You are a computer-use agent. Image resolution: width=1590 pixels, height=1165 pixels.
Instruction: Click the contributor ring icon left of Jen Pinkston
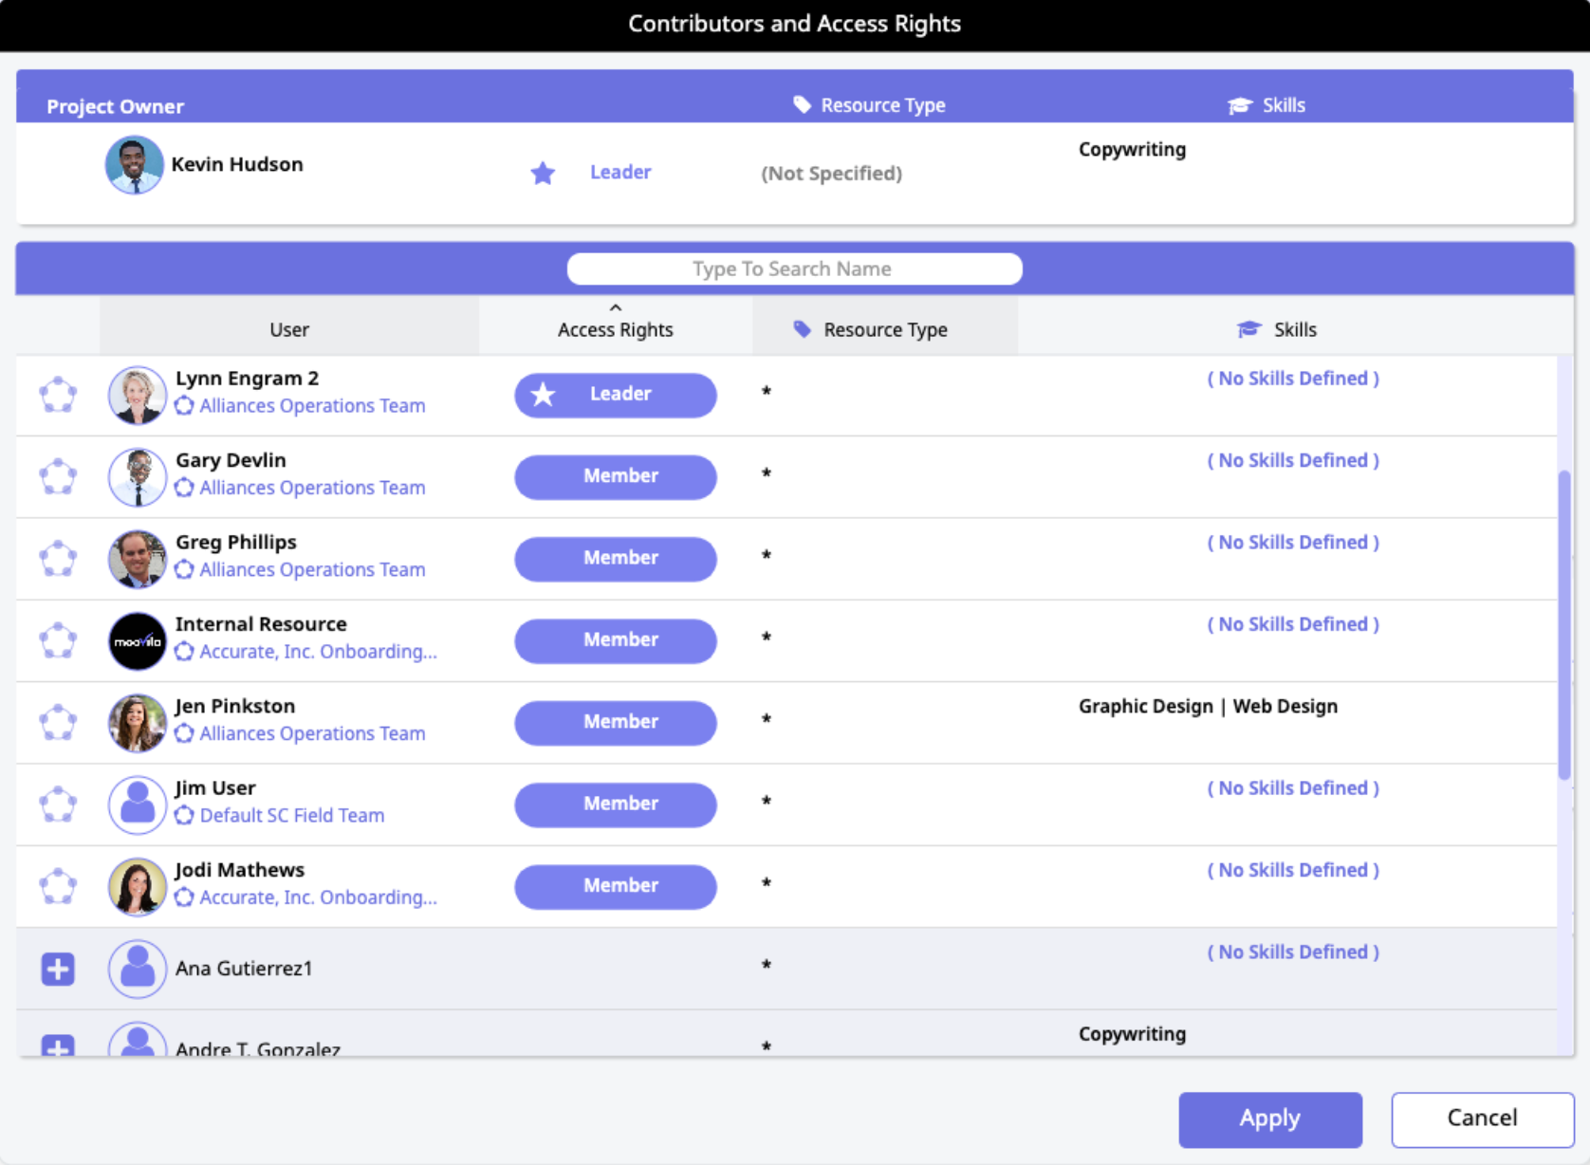(x=58, y=722)
